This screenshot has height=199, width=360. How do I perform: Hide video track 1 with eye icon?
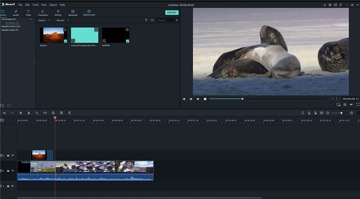[x=13, y=171]
